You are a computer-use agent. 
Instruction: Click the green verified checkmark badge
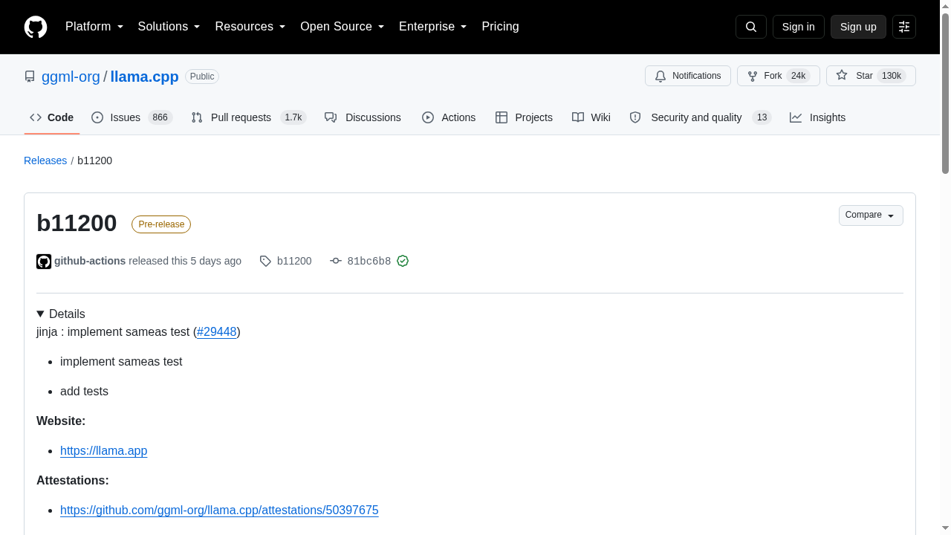click(403, 261)
